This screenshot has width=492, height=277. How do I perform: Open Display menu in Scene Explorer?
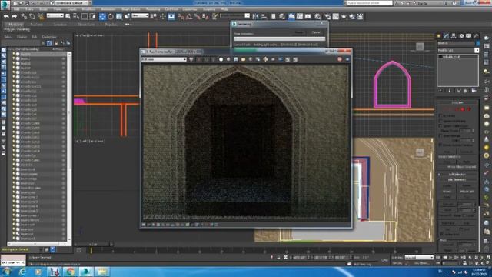click(22, 37)
